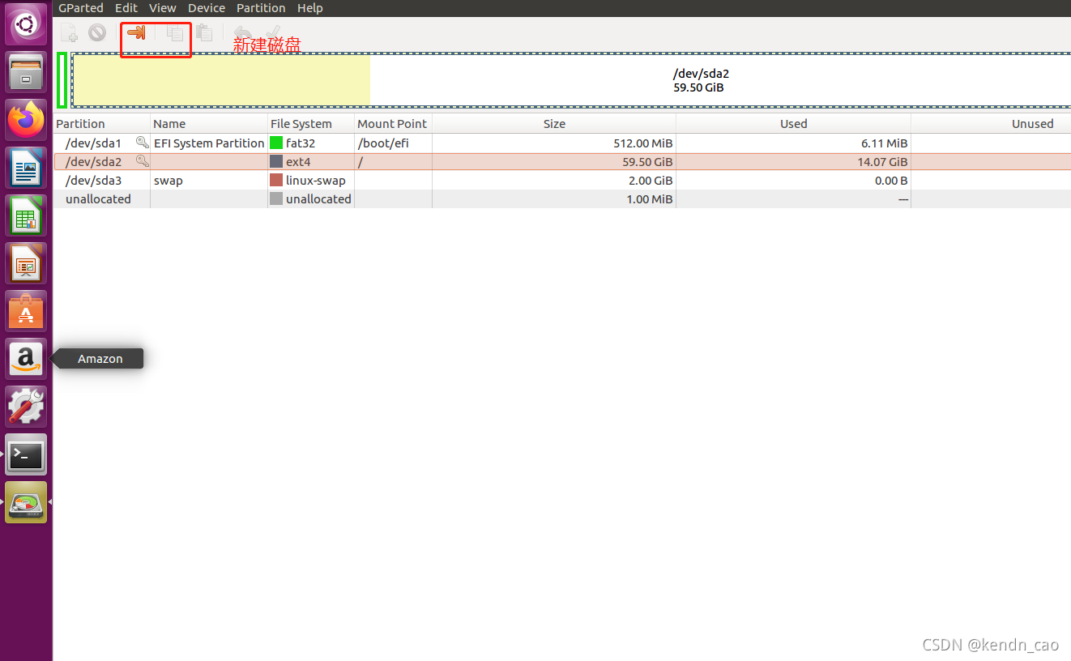Click the Amazon launcher icon
The width and height of the screenshot is (1071, 661).
(26, 359)
